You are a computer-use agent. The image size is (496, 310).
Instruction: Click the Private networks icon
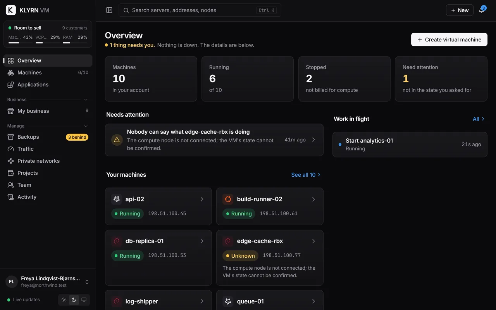pos(10,161)
